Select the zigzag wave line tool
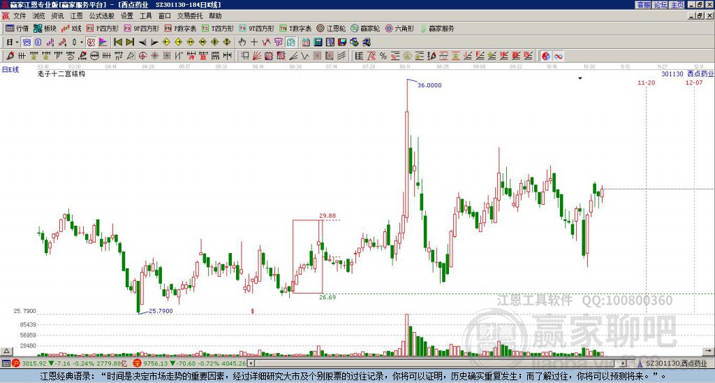The image size is (715, 383). point(304,56)
